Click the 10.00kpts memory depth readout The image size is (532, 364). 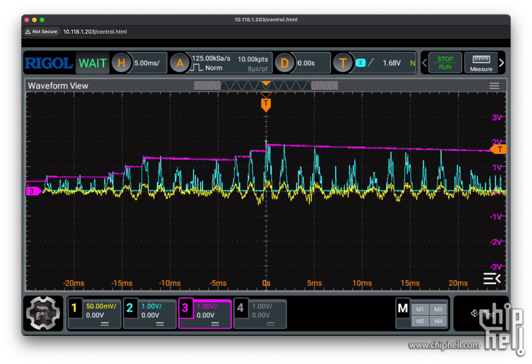coord(253,59)
